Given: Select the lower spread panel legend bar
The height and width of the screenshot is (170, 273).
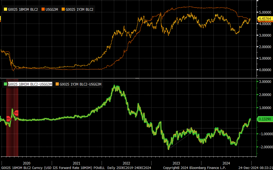Looking at the screenshot, I should click(52, 84).
